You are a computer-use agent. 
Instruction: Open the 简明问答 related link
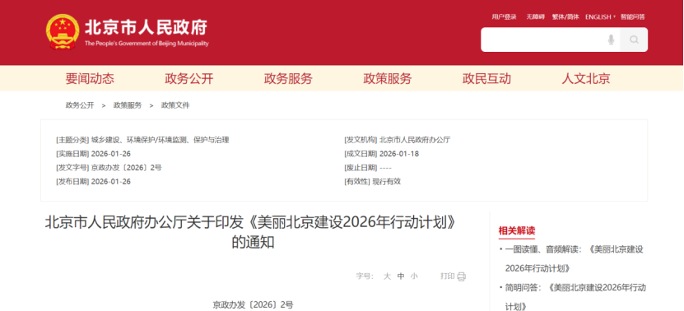tap(575, 297)
